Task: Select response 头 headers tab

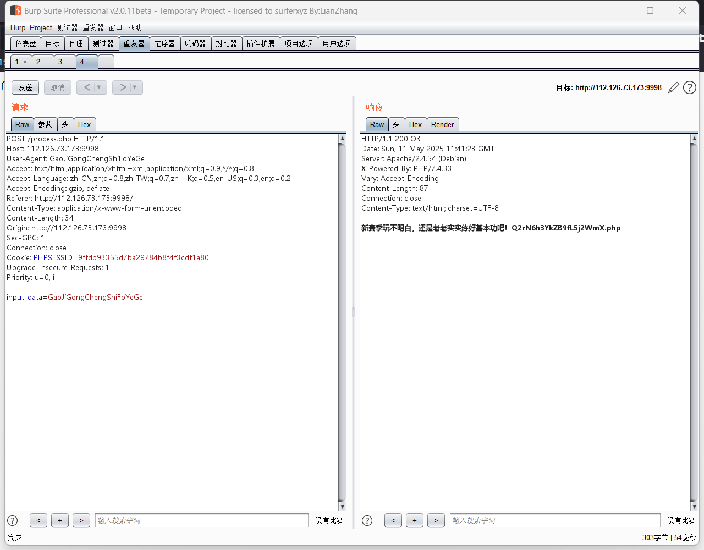Action: [397, 125]
